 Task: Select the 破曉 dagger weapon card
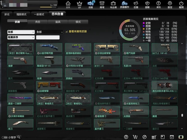[49, 74]
